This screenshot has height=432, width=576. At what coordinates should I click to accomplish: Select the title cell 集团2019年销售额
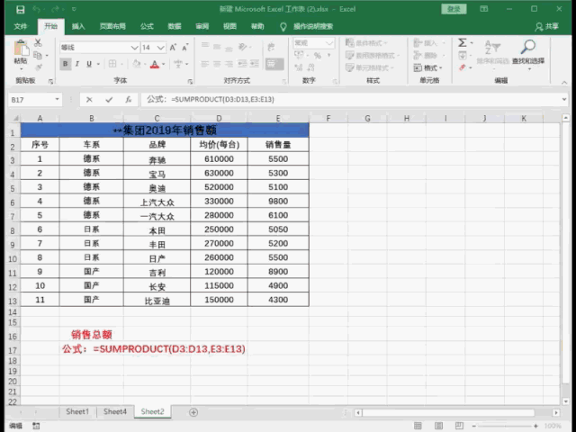[165, 130]
